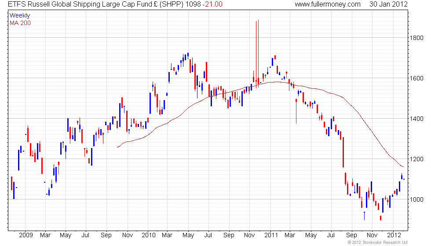Click the 1000 price axis label
This screenshot has height=246, width=431.
click(x=416, y=199)
